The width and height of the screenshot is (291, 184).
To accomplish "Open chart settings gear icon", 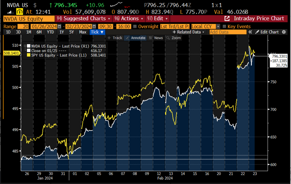I will coord(284,32).
